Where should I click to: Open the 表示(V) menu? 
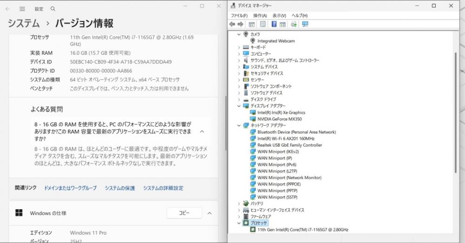(x=279, y=15)
